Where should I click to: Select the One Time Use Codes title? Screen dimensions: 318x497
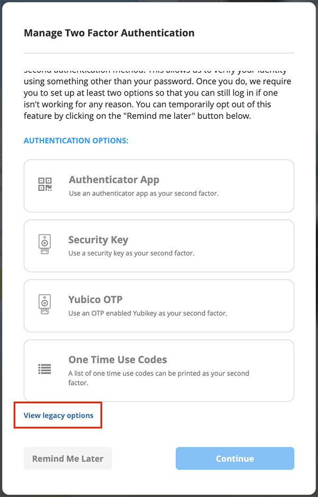[x=118, y=359]
